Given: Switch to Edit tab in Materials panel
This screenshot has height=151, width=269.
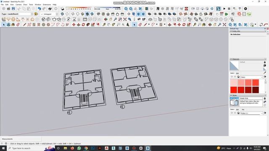Looking at the screenshot, I should click(x=237, y=73).
